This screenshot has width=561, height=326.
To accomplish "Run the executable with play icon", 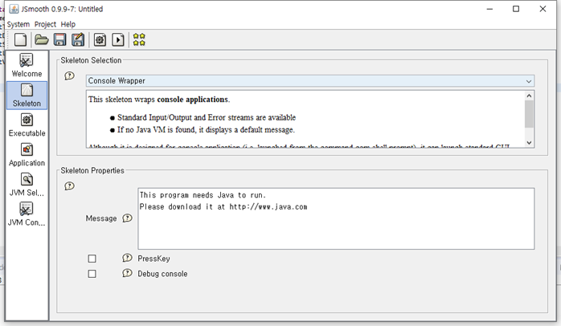I will pos(117,39).
